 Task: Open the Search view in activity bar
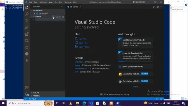click(x=27, y=14)
